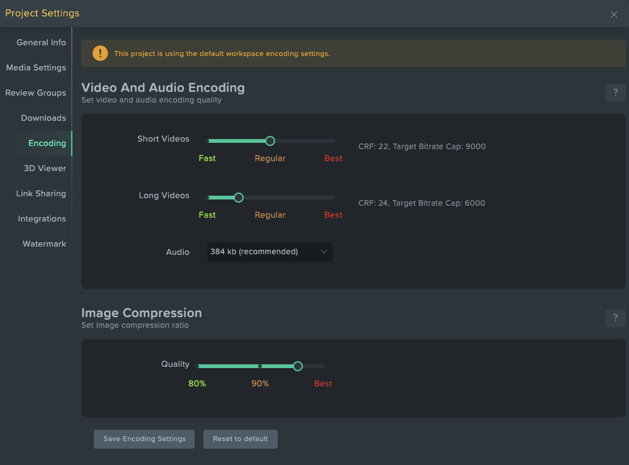
Task: Open the Downloads settings tab
Action: (x=43, y=118)
